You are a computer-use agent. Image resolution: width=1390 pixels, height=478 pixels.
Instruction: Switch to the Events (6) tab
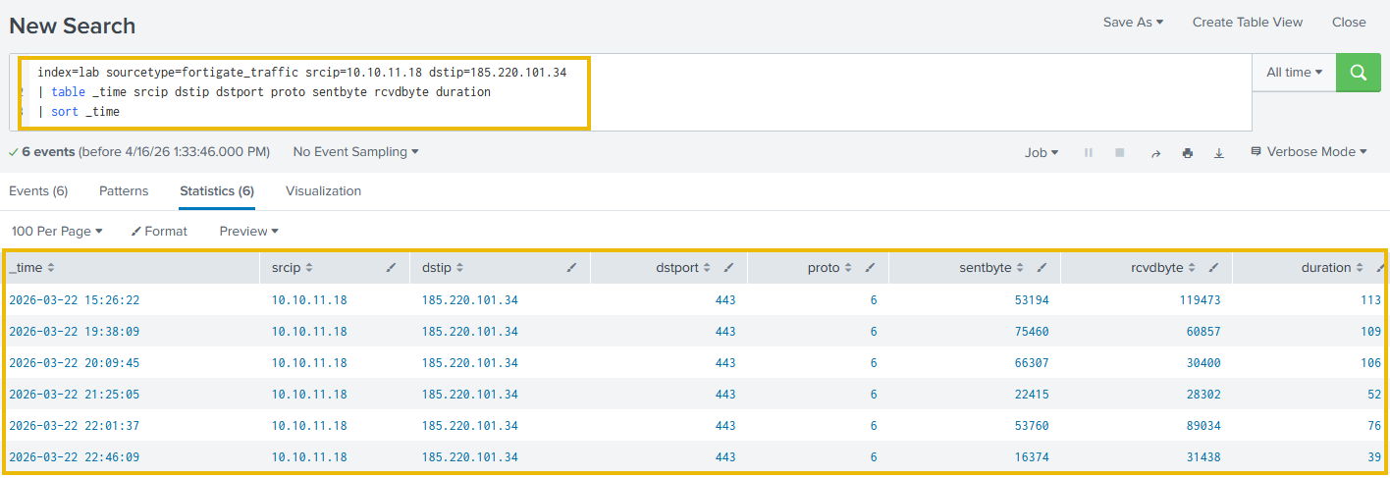pos(38,191)
